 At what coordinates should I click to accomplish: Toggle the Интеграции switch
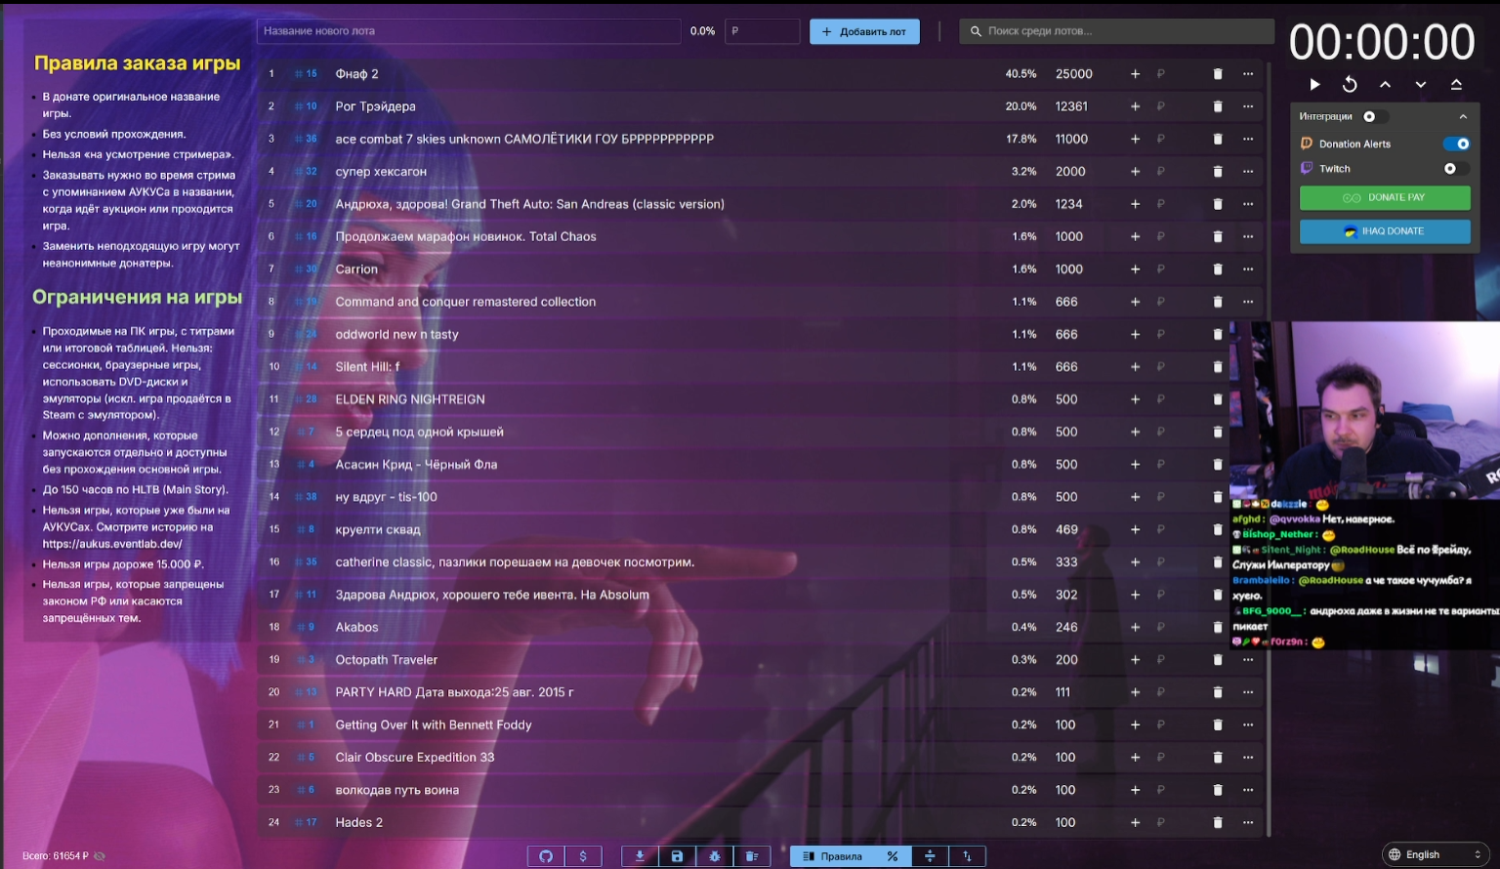(x=1374, y=116)
